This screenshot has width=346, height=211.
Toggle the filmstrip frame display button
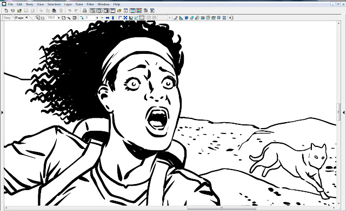click(x=142, y=18)
